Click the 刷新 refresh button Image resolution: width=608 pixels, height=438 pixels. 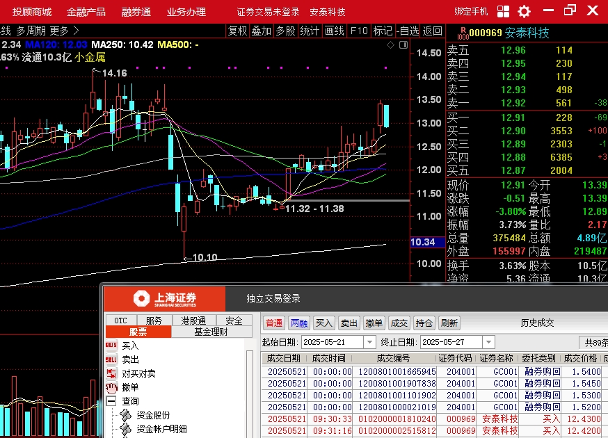(449, 323)
